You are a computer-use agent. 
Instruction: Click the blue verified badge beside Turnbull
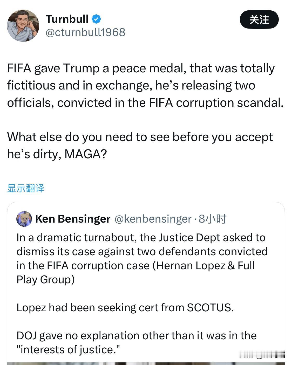click(97, 19)
